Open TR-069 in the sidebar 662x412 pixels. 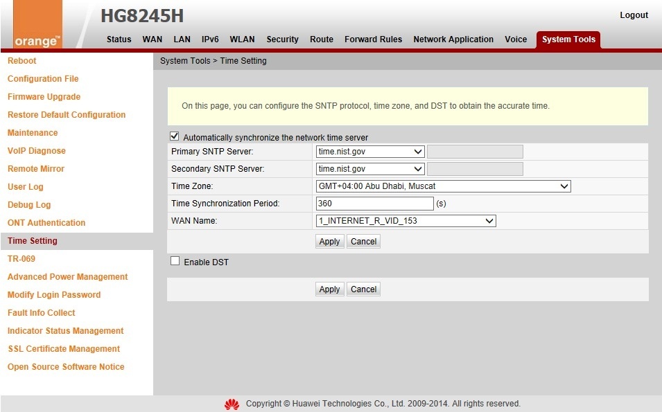click(21, 259)
